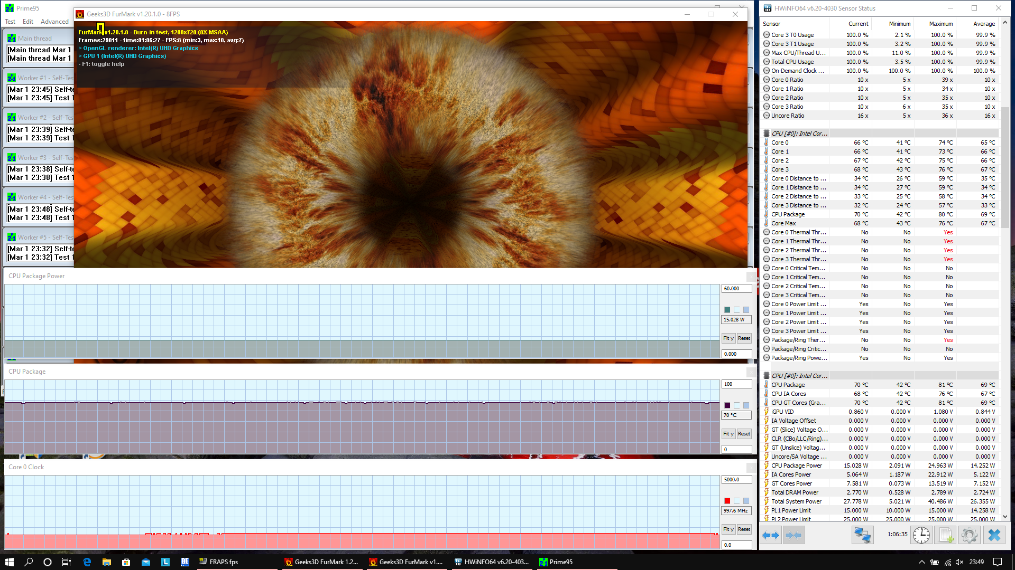
Task: Click the expand sensor columns arrows icon
Action: point(771,535)
